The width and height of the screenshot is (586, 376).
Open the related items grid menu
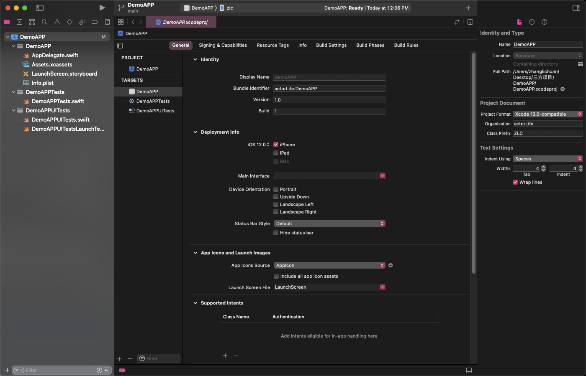click(121, 22)
